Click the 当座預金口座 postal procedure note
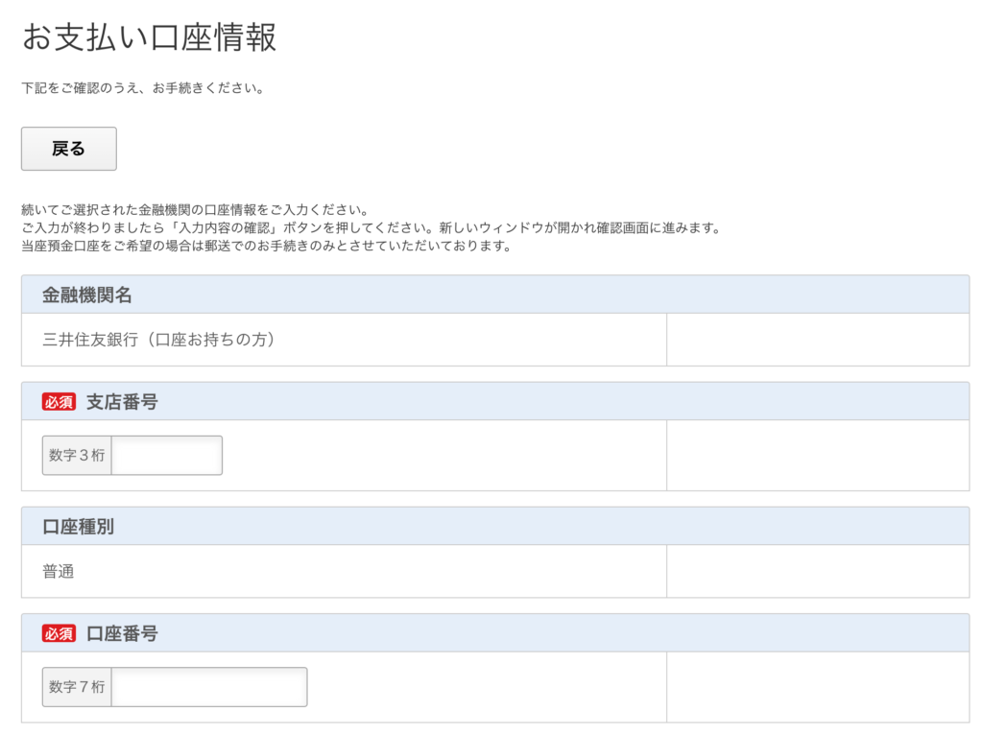This screenshot has width=983, height=734. click(x=267, y=247)
